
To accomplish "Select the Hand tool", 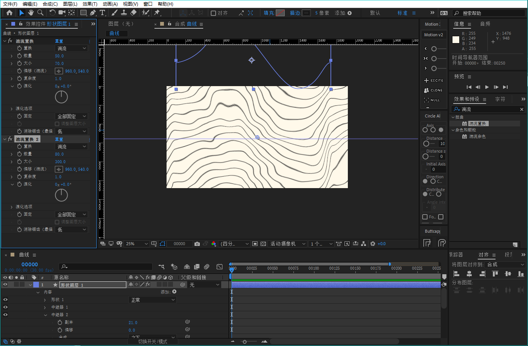I will coord(31,13).
